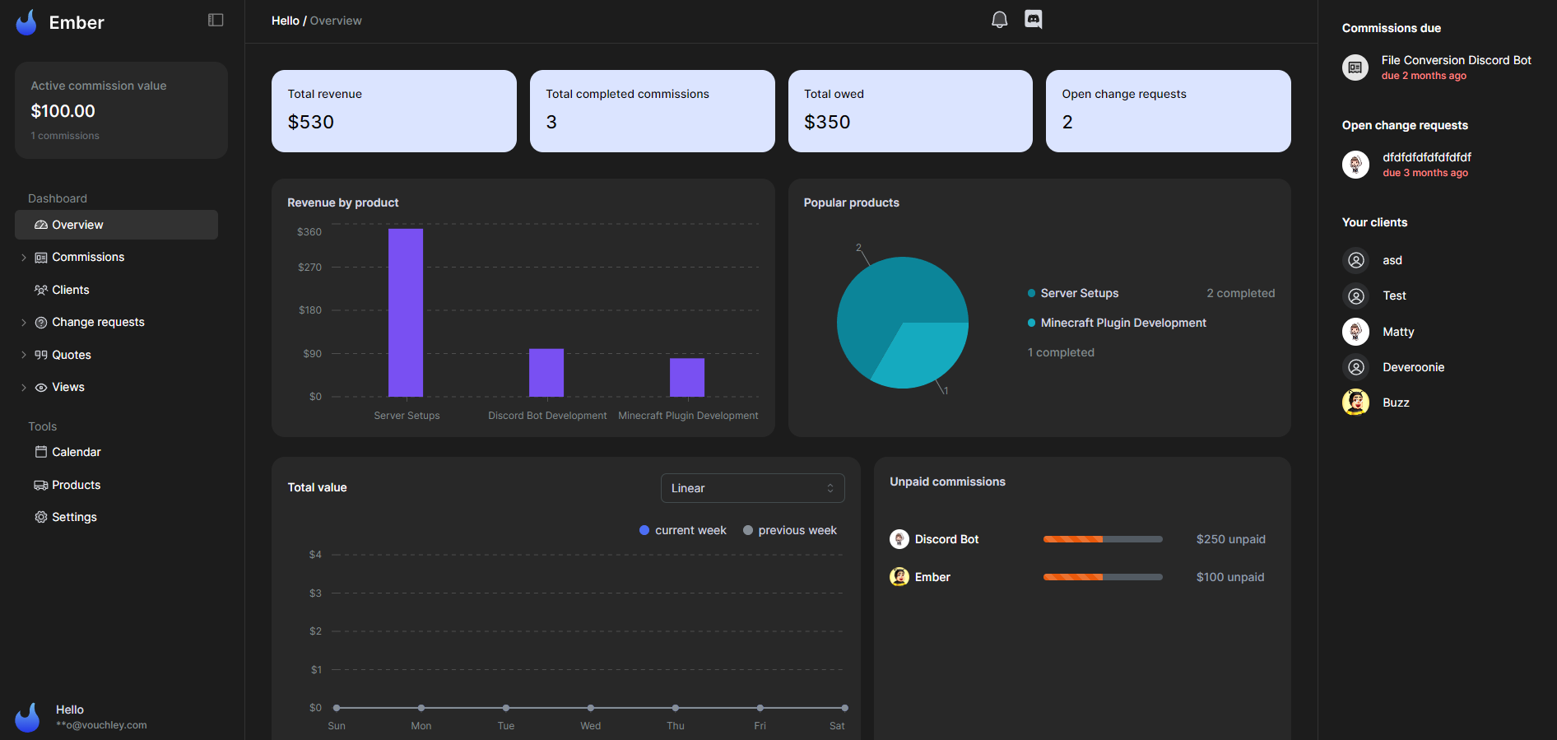
Task: Click the Settings gear icon
Action: (x=41, y=517)
